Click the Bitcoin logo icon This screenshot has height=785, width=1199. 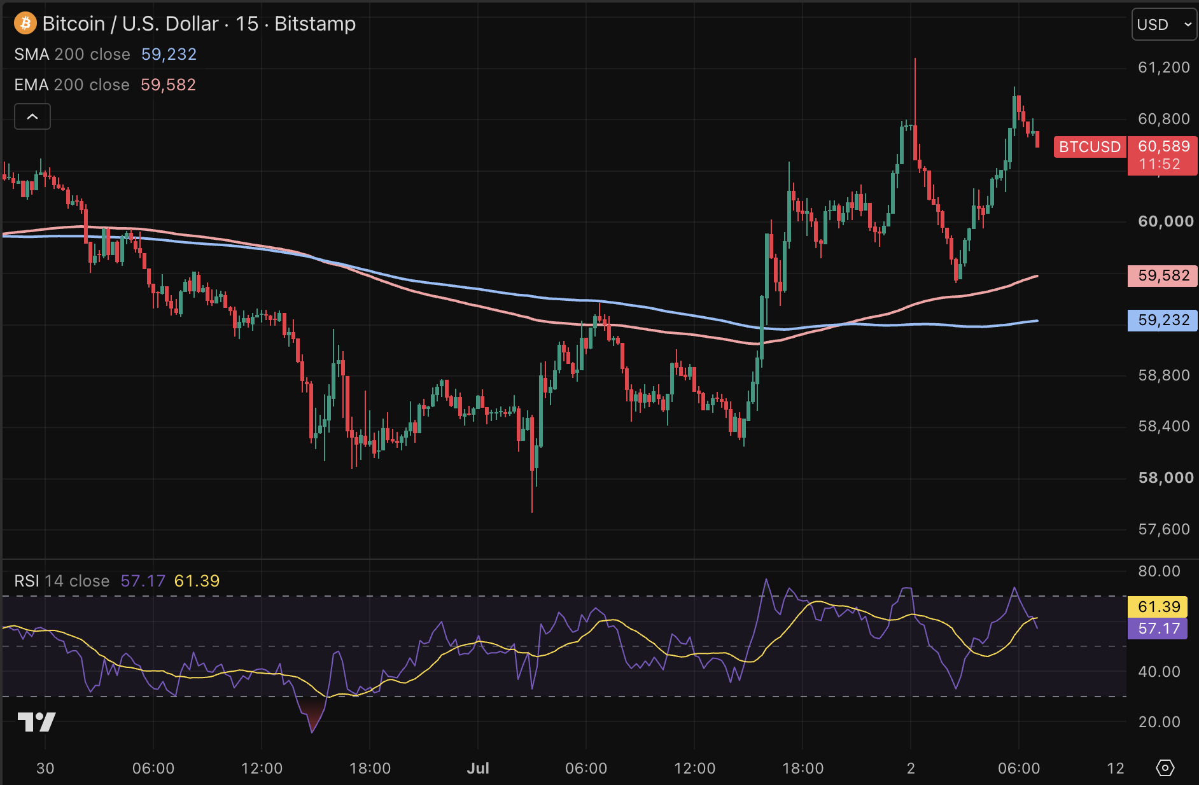pos(25,24)
